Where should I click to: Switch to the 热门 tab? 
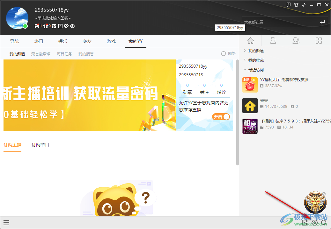pos(39,41)
